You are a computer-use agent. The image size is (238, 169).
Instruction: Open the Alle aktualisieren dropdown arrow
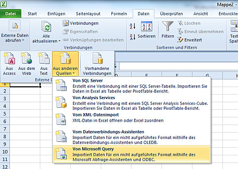59,41
